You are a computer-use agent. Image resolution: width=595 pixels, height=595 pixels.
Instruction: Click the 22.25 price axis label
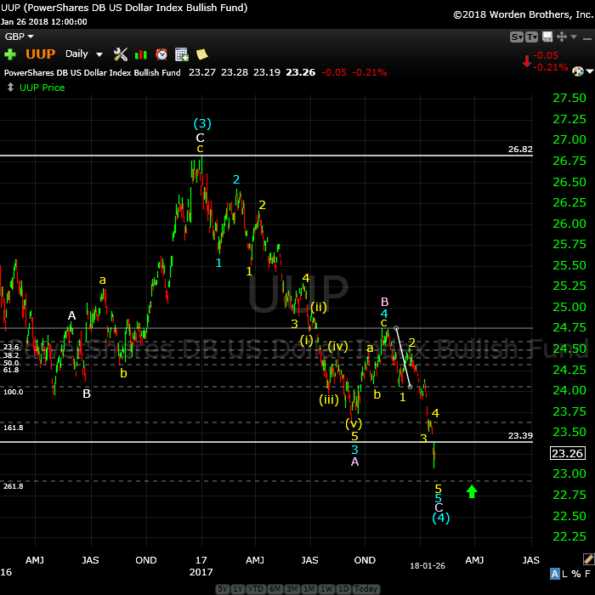pyautogui.click(x=569, y=536)
